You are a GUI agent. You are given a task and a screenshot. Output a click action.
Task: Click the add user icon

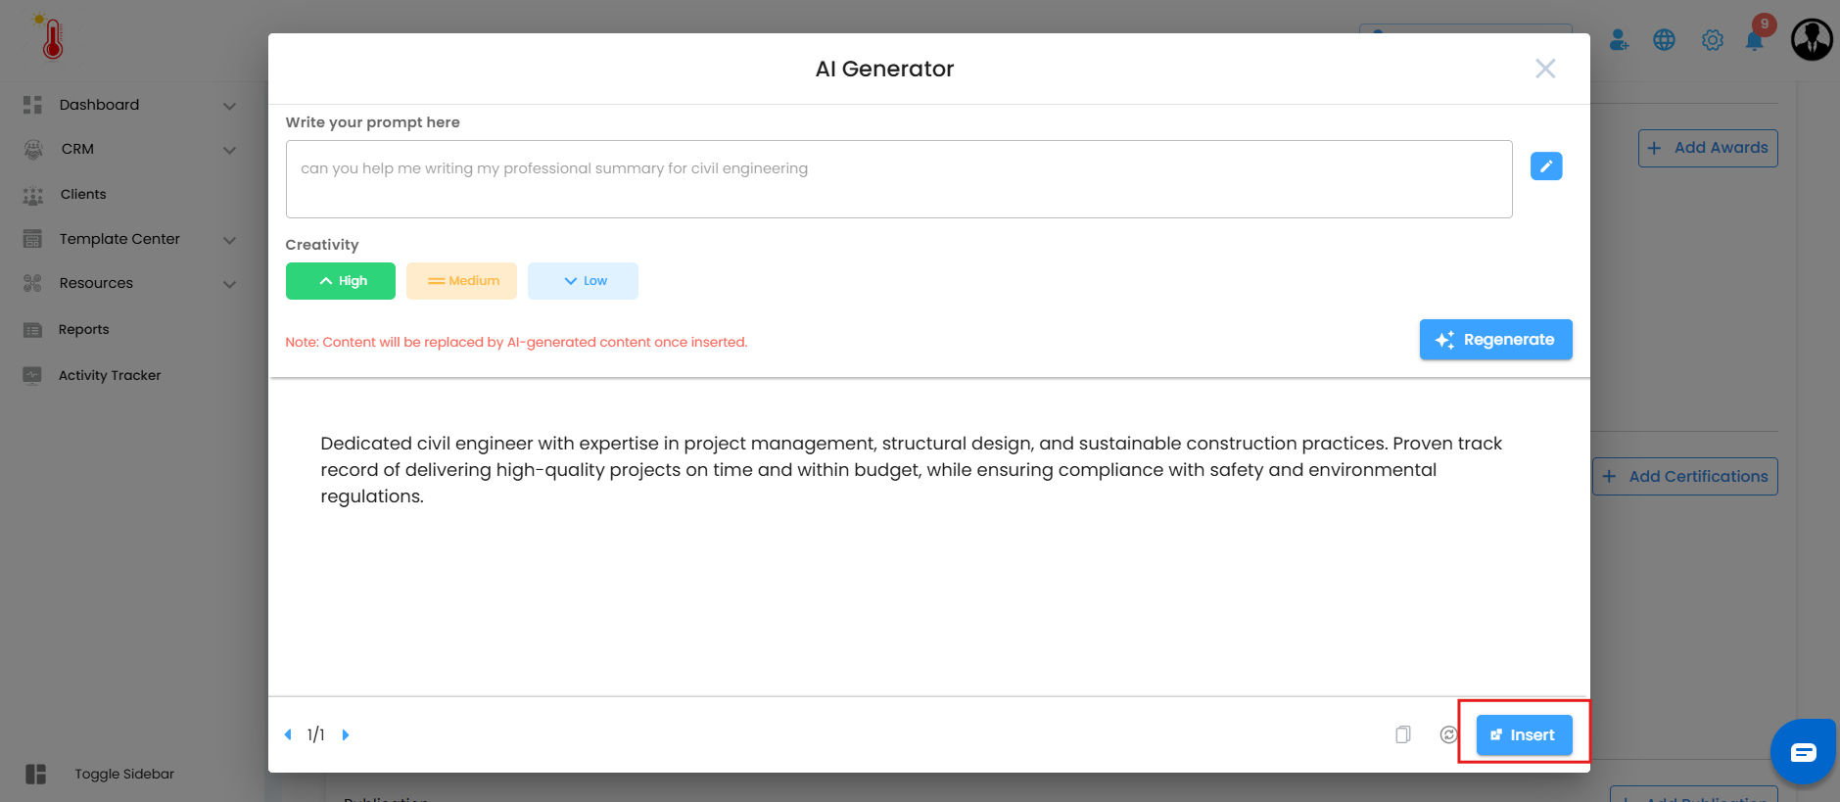(1619, 40)
